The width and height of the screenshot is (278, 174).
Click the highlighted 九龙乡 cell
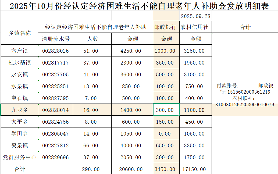20,110
